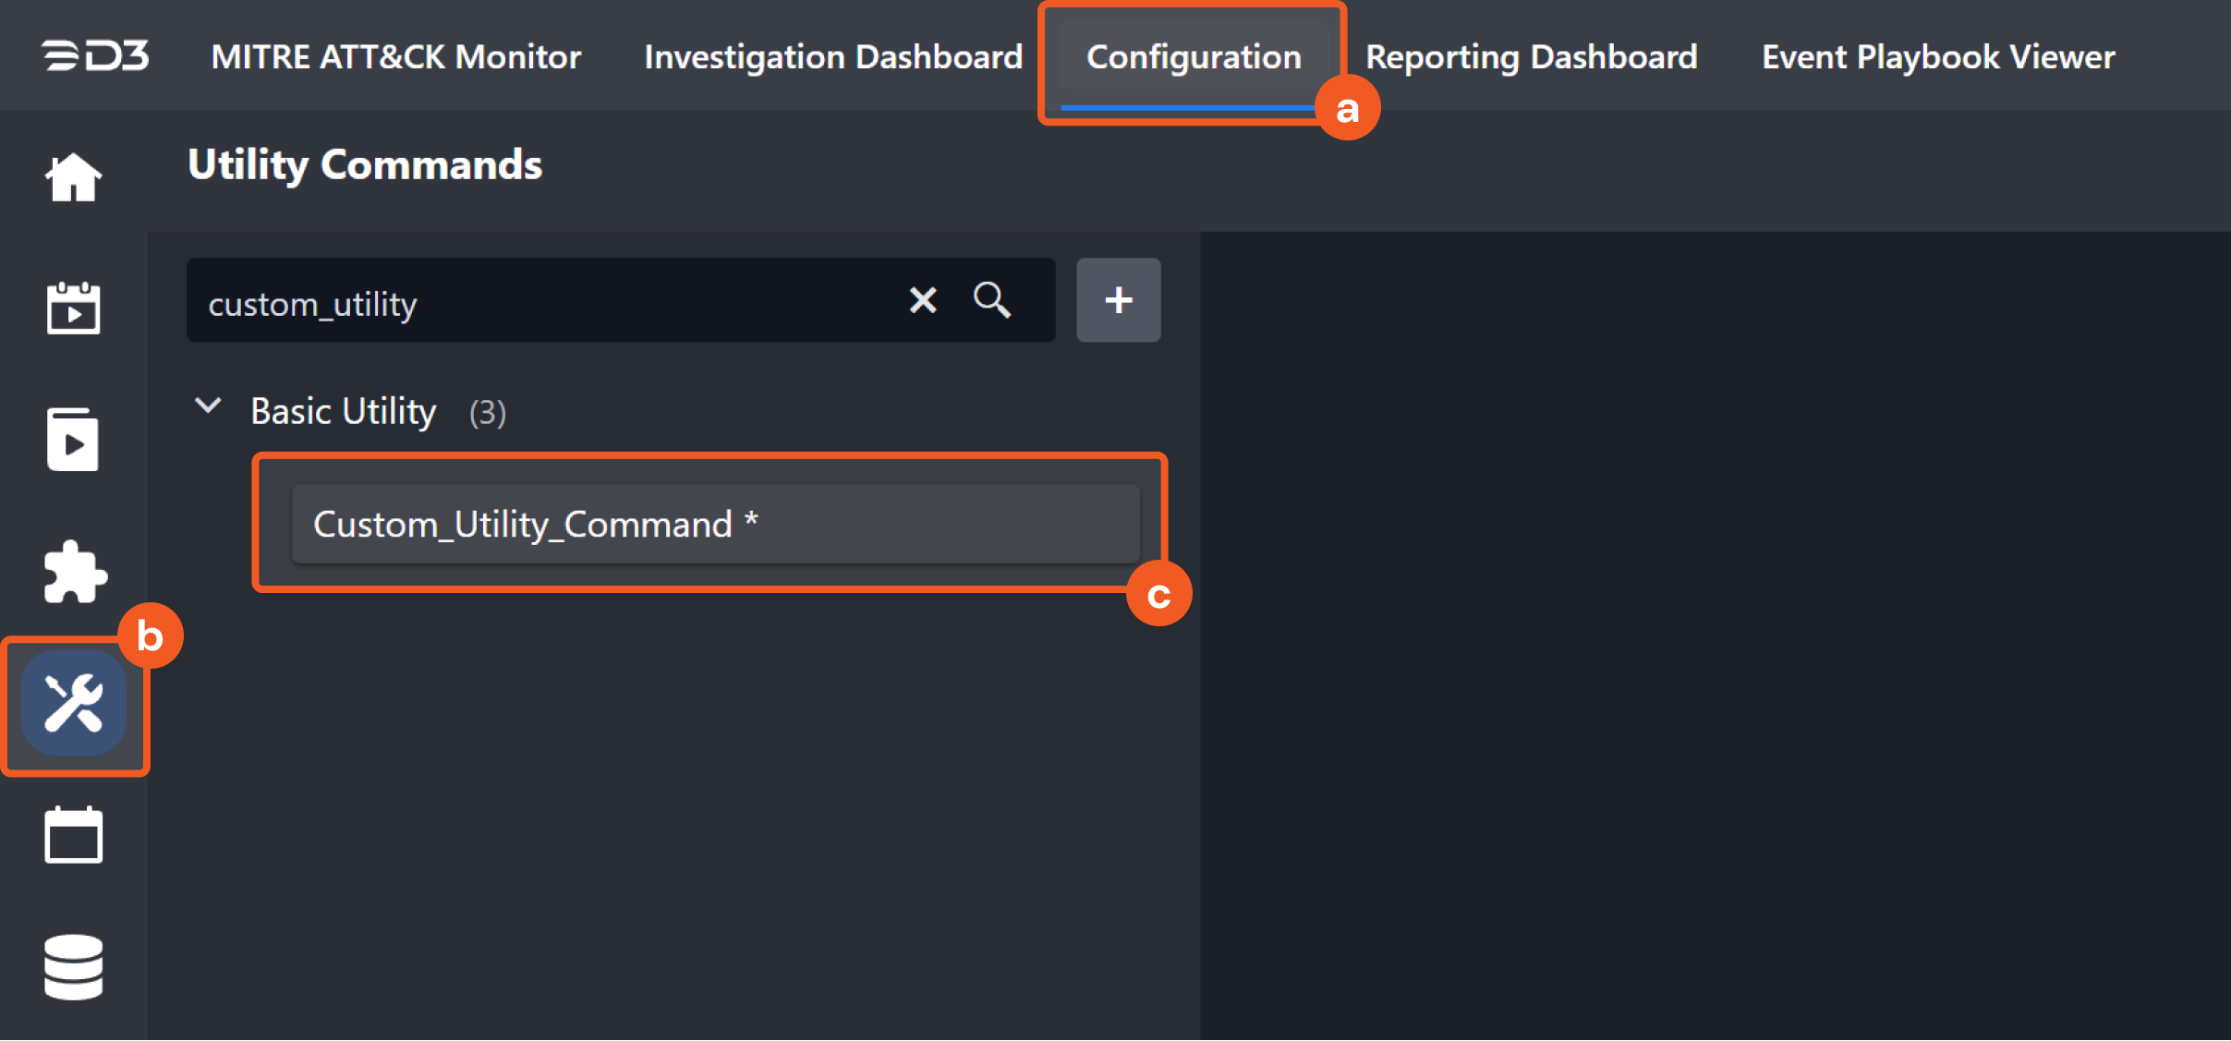
Task: Open Event Playbook Viewer tab
Action: click(1937, 56)
